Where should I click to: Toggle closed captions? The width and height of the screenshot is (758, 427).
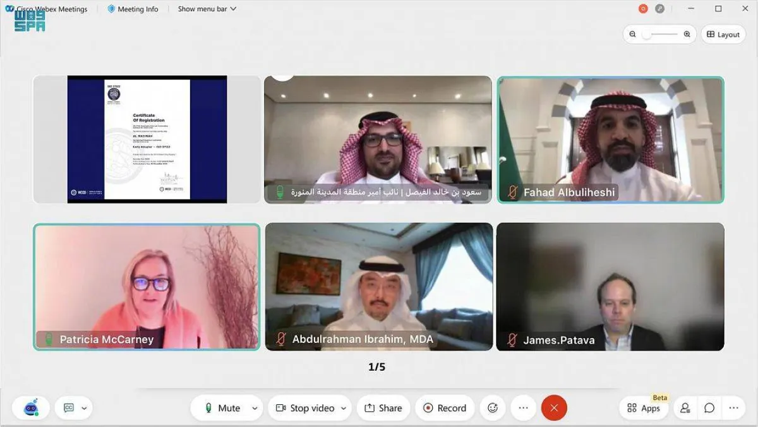69,408
